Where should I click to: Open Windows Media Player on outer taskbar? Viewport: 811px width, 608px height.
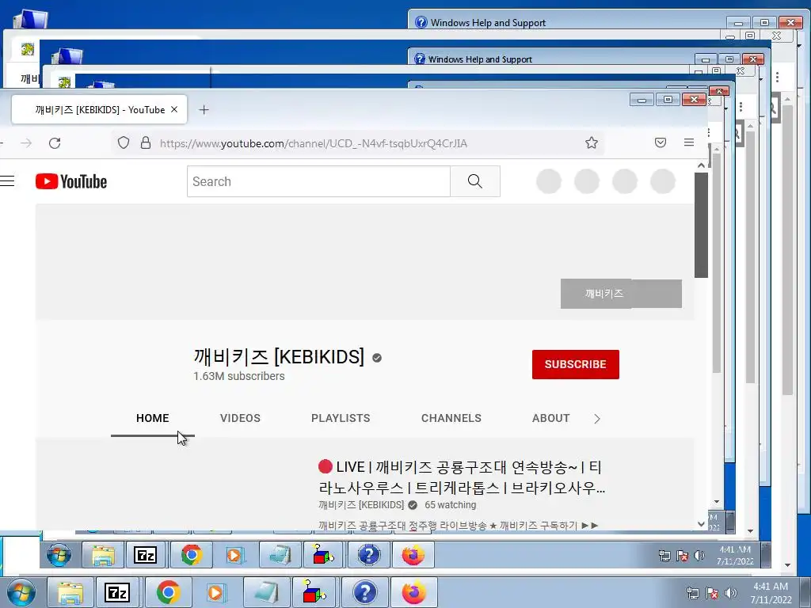click(215, 592)
